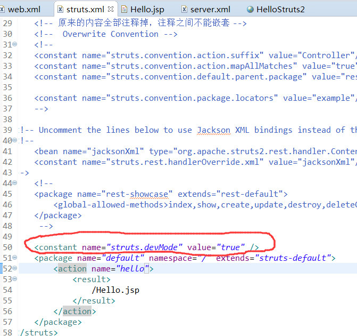The height and width of the screenshot is (336, 357).
Task: Click the Hello.jsp file icon
Action: [x=124, y=10]
